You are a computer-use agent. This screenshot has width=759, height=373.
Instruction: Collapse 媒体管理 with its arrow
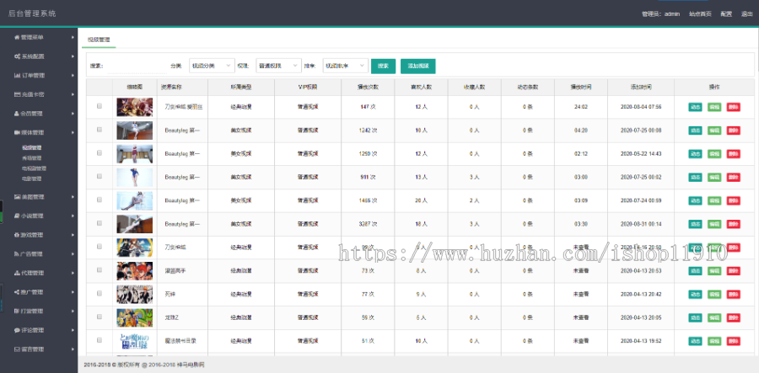[x=73, y=132]
